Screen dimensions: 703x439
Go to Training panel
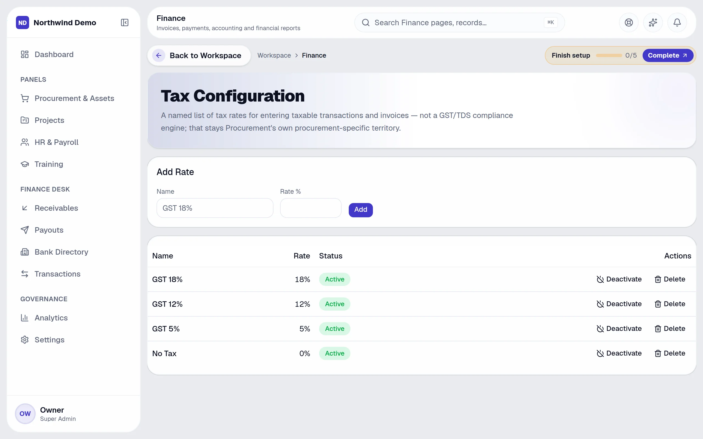pos(74,164)
